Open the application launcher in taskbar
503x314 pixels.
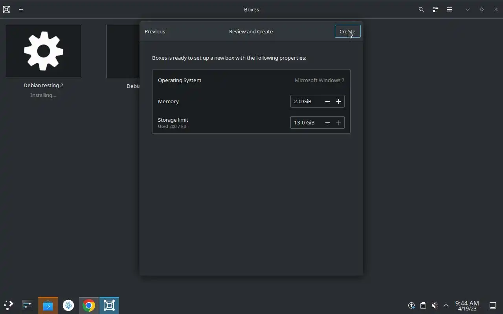point(9,305)
